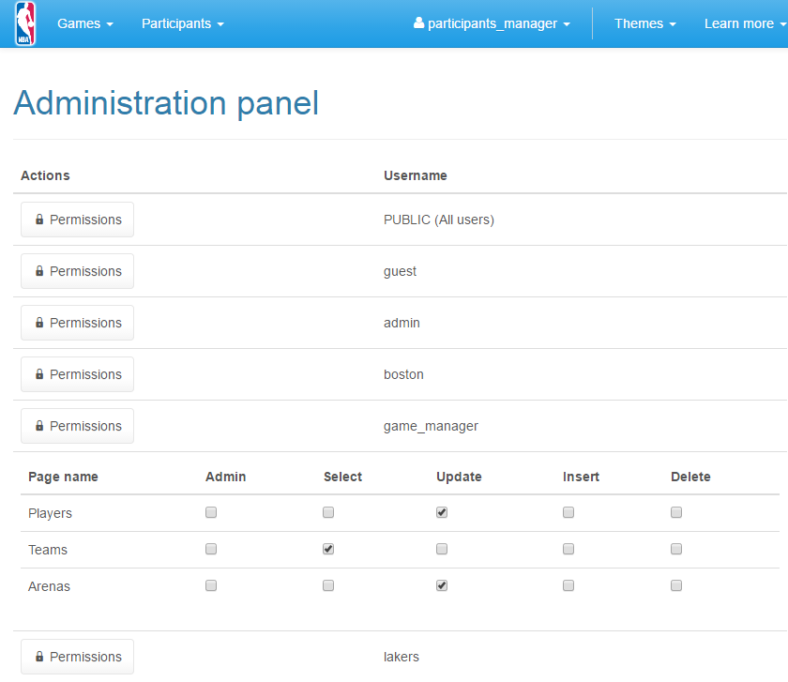This screenshot has width=788, height=682.
Task: Click the lock icon in PUBLIC row
Action: point(39,220)
